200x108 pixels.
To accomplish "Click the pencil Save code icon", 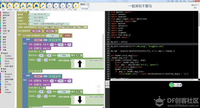I will [x=16, y=6].
